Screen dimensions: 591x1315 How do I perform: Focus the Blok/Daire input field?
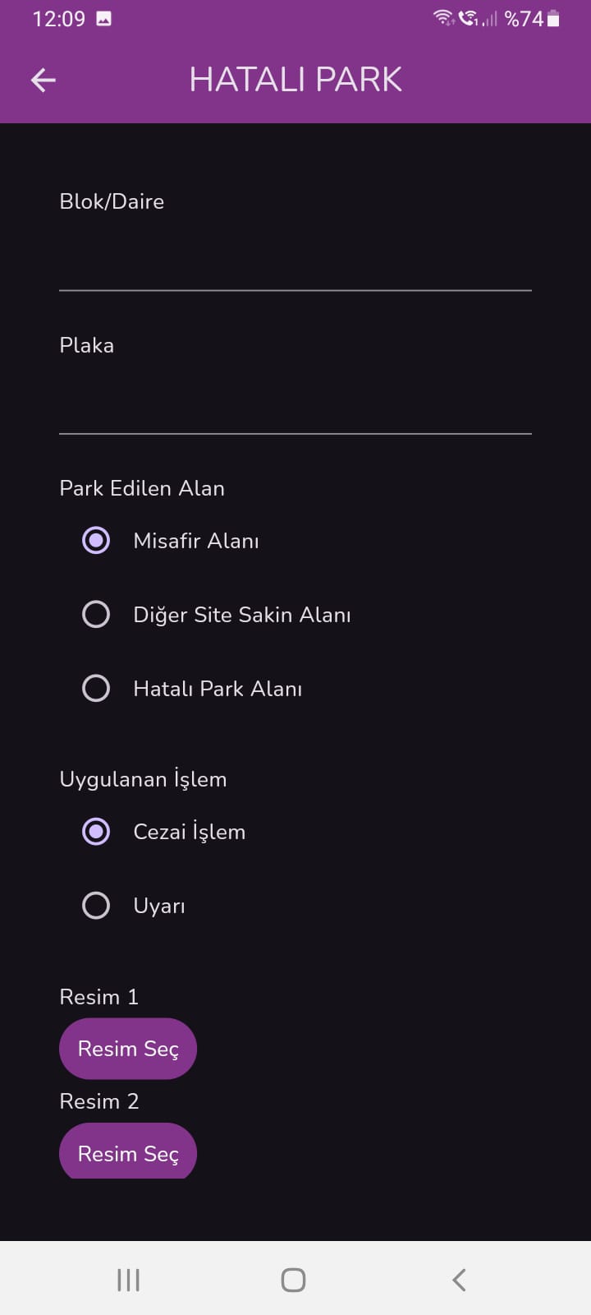tap(295, 261)
